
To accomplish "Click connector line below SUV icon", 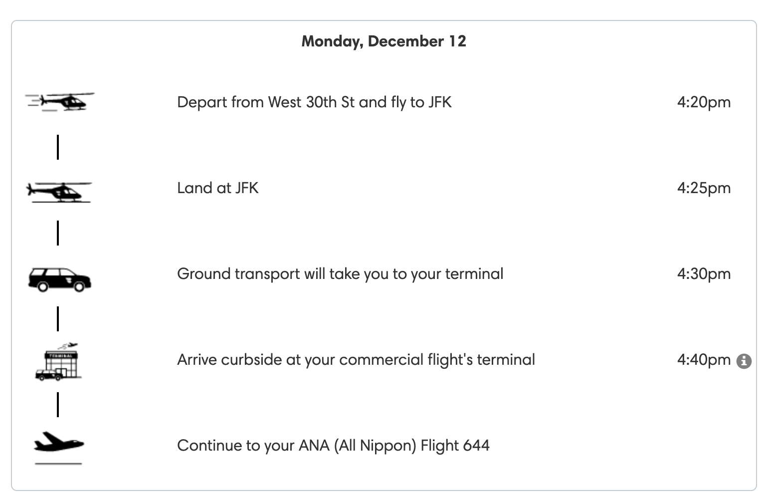I will 58,319.
